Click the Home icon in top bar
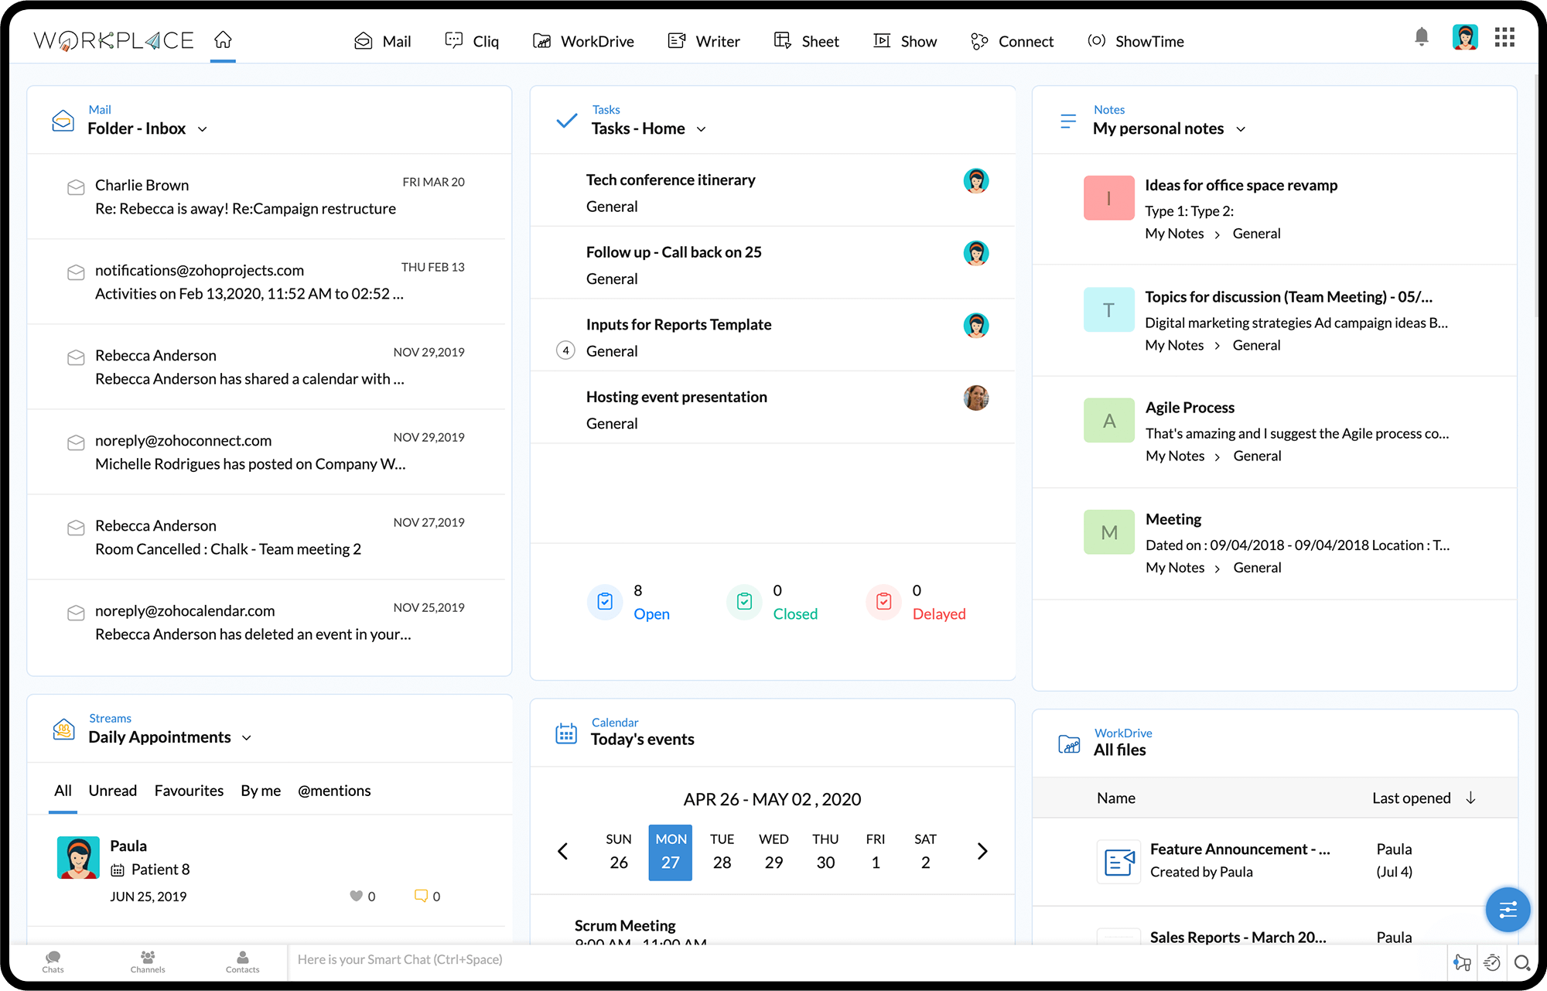Screen dimensions: 1547x991 coord(223,39)
